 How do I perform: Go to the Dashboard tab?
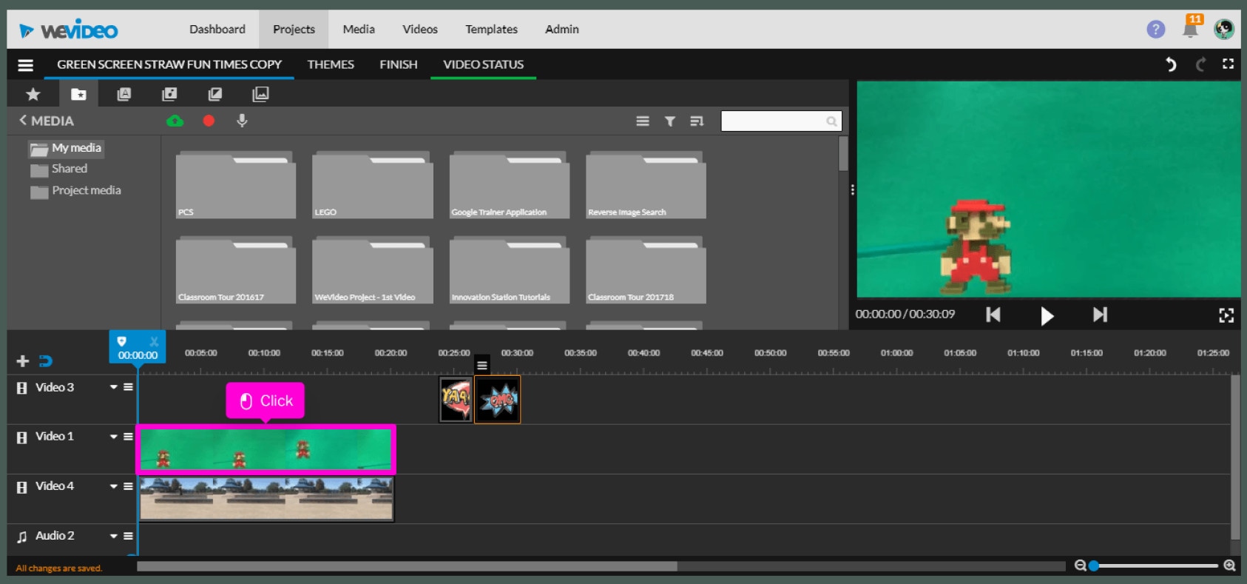(x=217, y=29)
